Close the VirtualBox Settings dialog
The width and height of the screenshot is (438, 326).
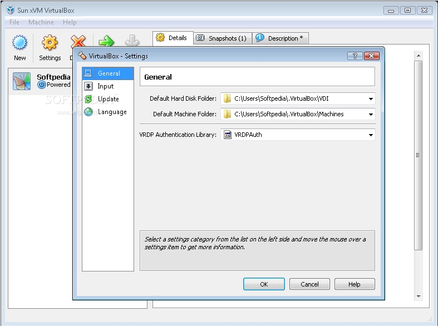[x=372, y=56]
